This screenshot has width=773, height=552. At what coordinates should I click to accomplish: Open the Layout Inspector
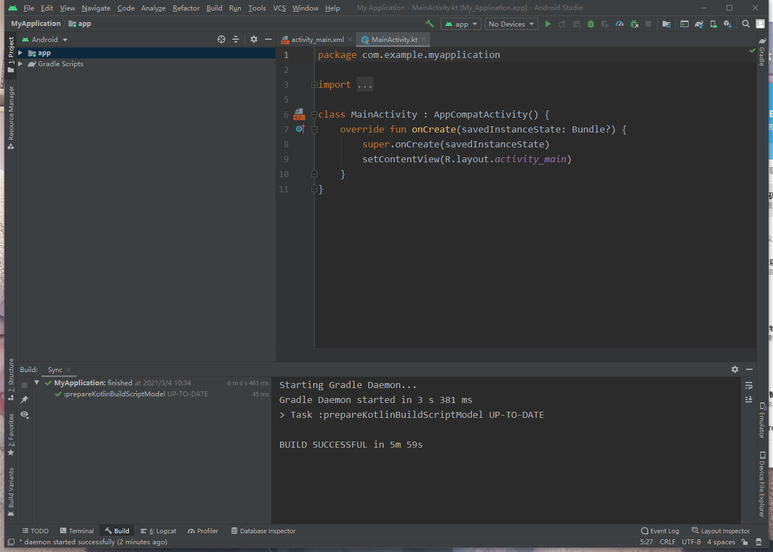(x=721, y=531)
